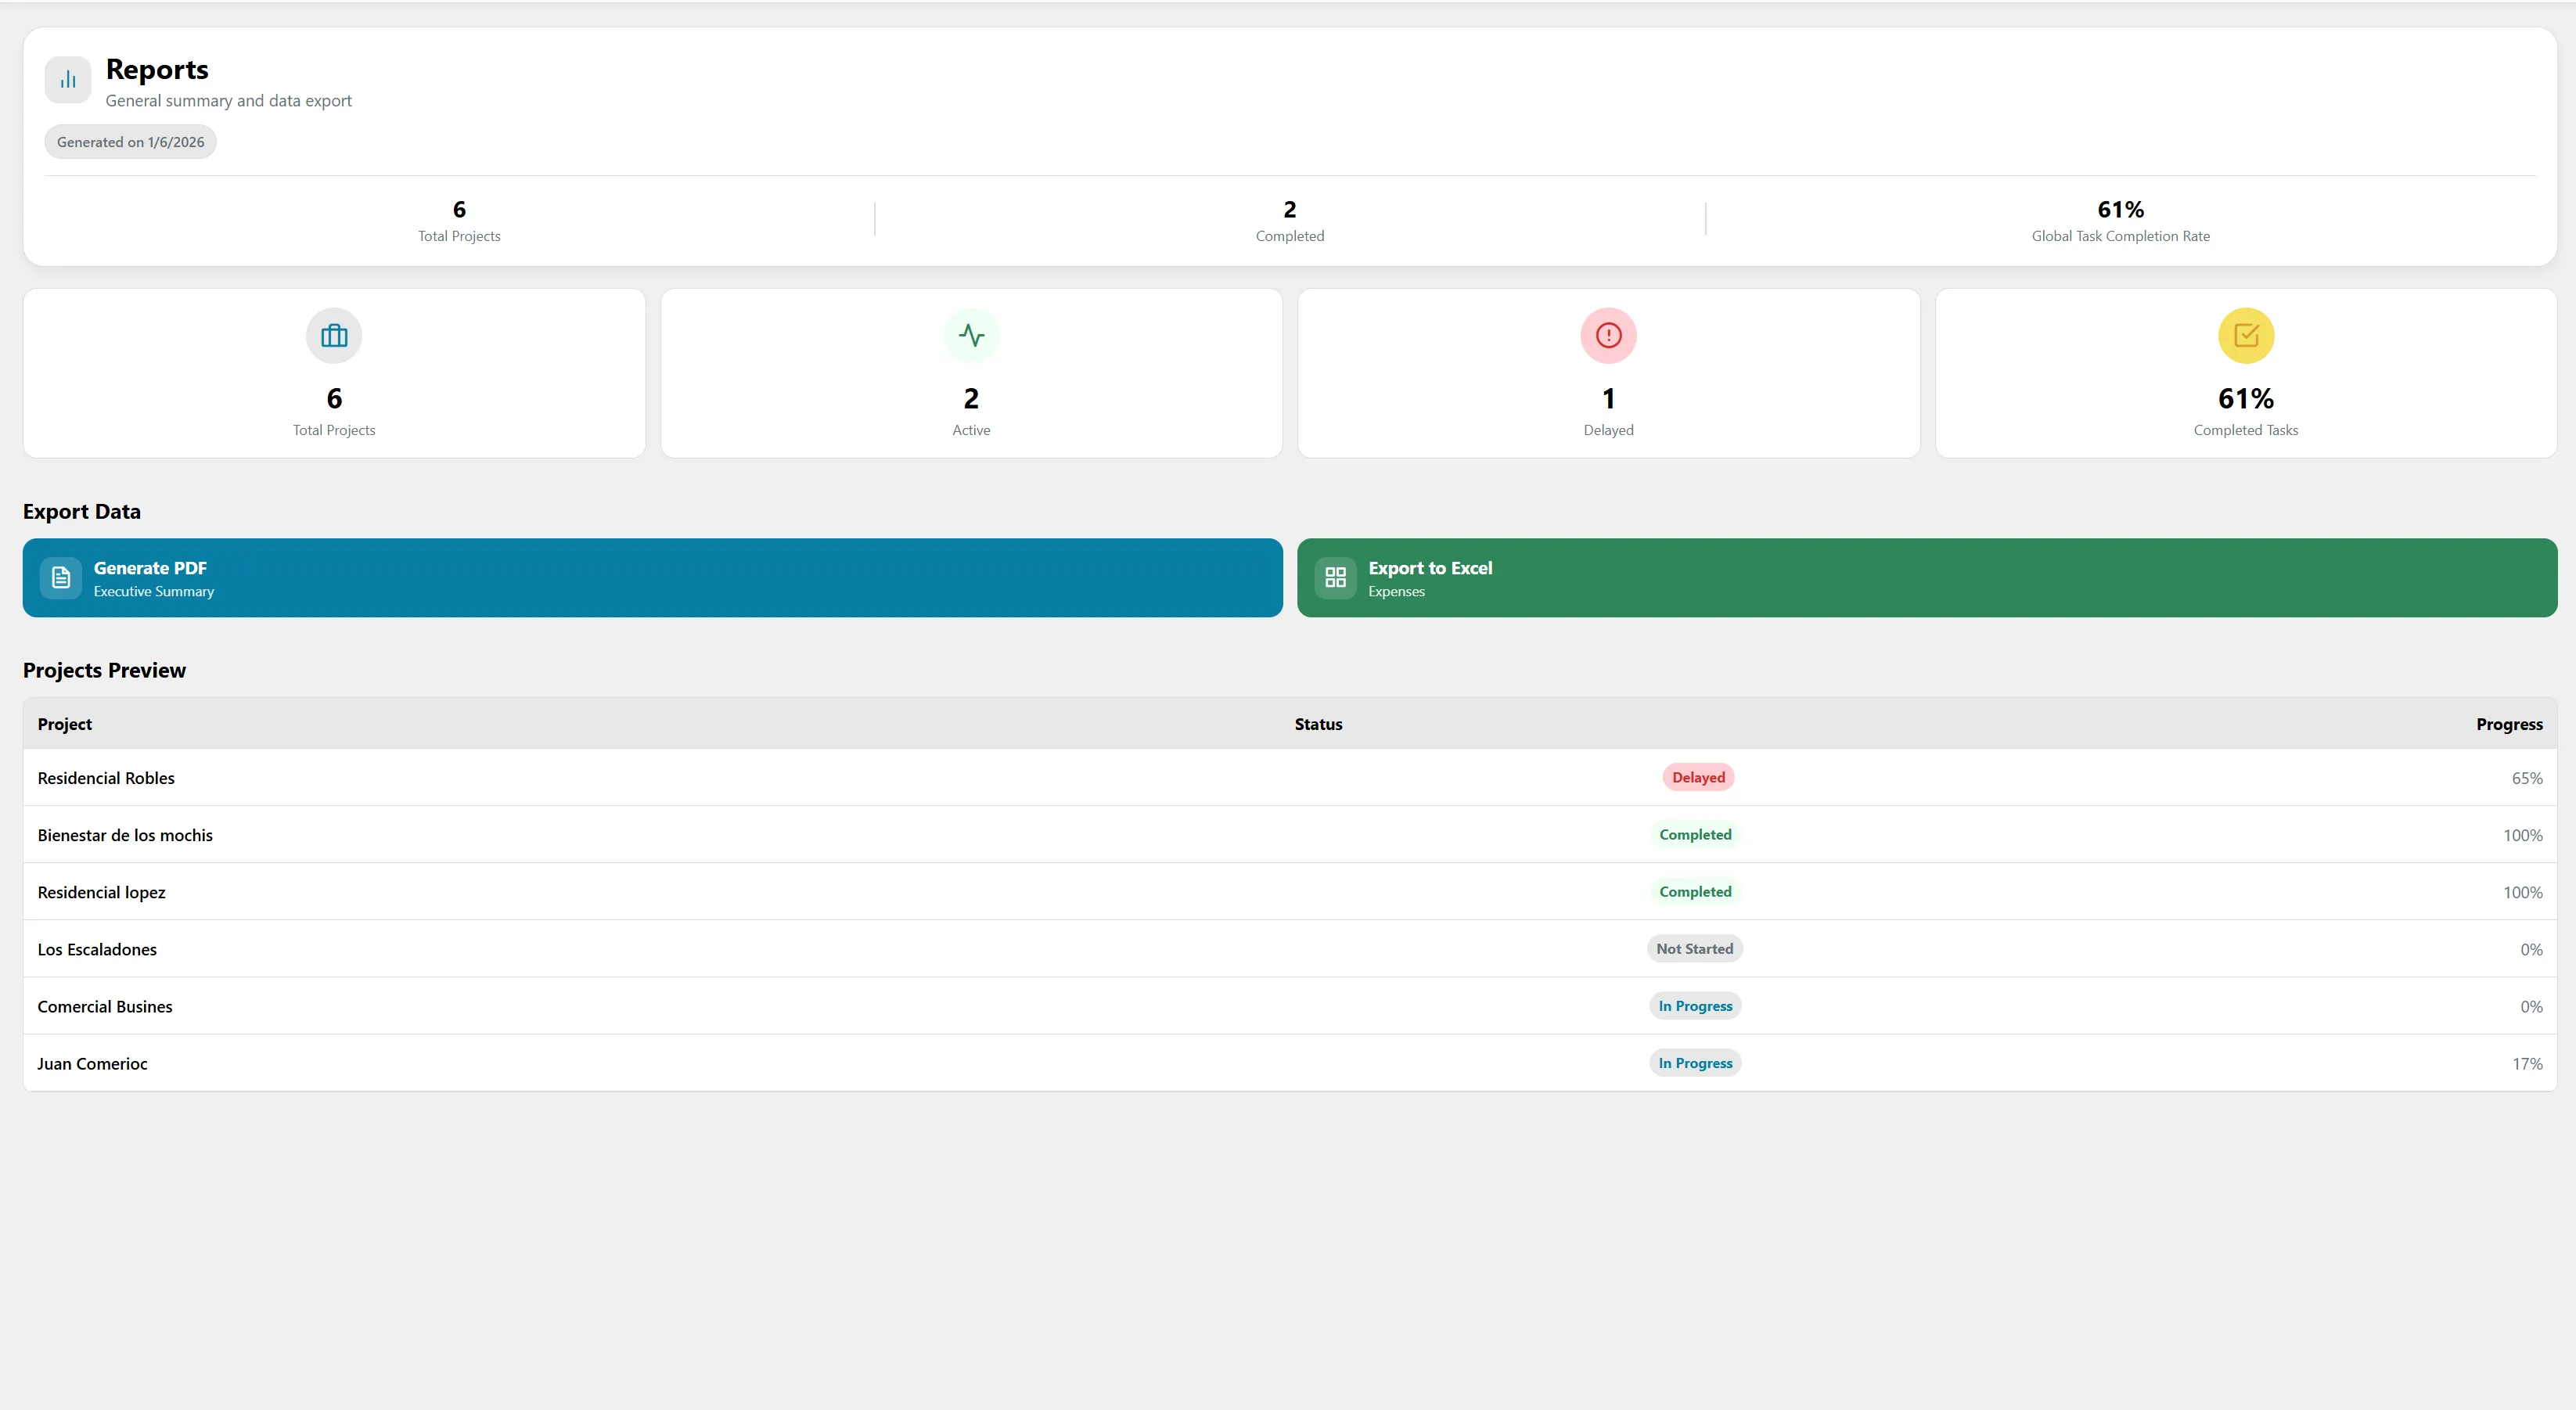Click Completed badge for Residencial lopez

click(1695, 891)
